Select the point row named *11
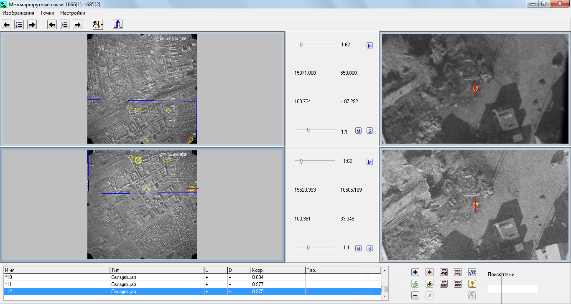 point(192,284)
